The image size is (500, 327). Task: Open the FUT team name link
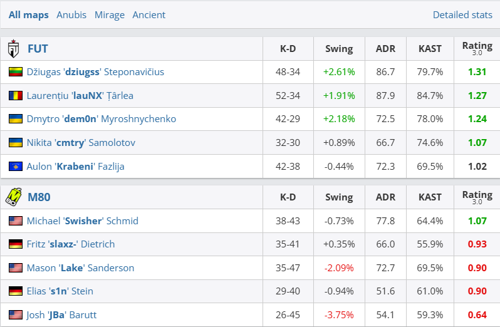click(x=38, y=48)
